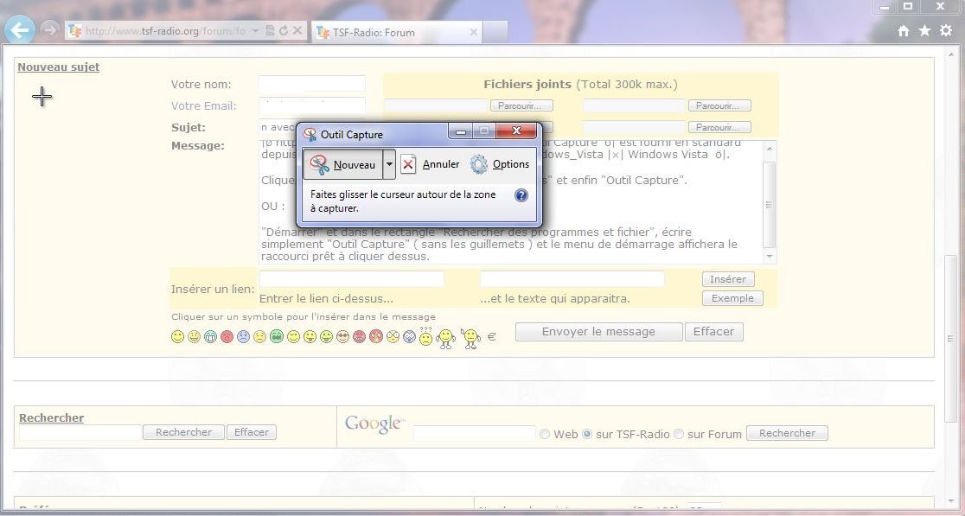965x516 pixels.
Task: Open Outil Capture Options
Action: click(500, 164)
